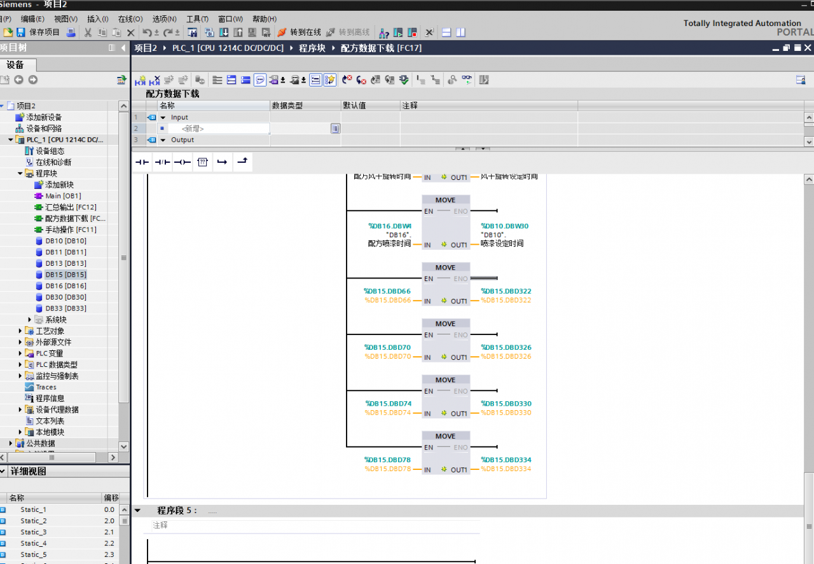Select Main [OB1] block
Screen dimensions: 814x564
click(63, 196)
